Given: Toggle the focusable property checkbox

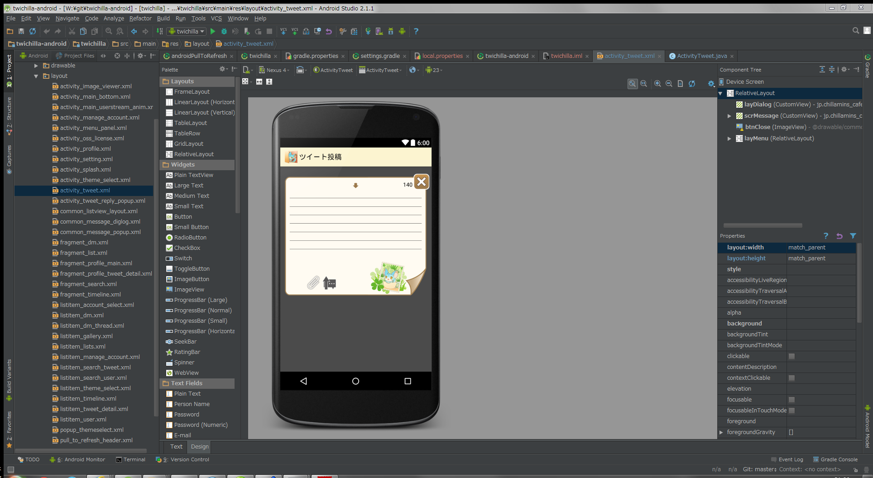Looking at the screenshot, I should [791, 400].
